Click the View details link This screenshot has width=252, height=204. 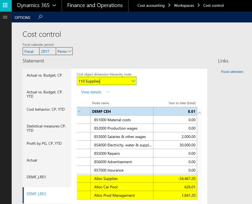91,92
